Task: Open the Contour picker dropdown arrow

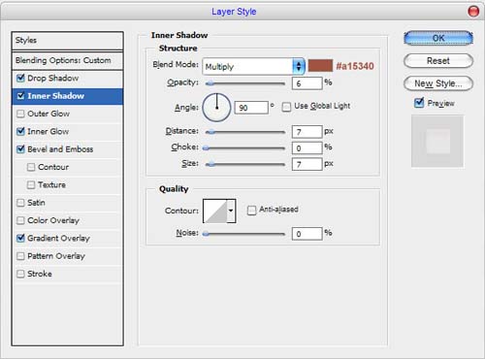Action: pos(231,212)
